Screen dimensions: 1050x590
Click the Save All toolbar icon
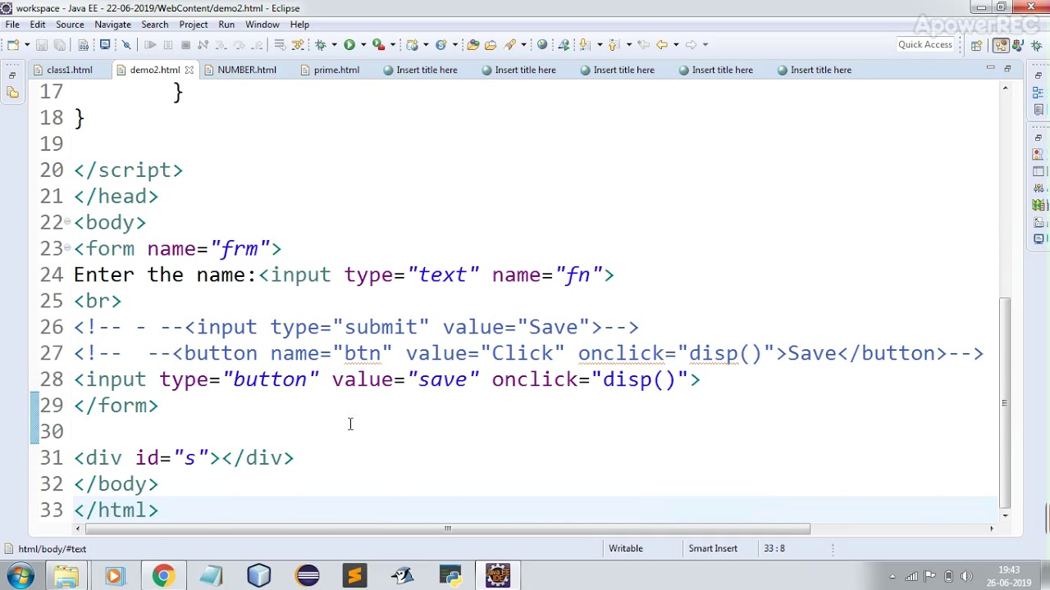pos(59,44)
